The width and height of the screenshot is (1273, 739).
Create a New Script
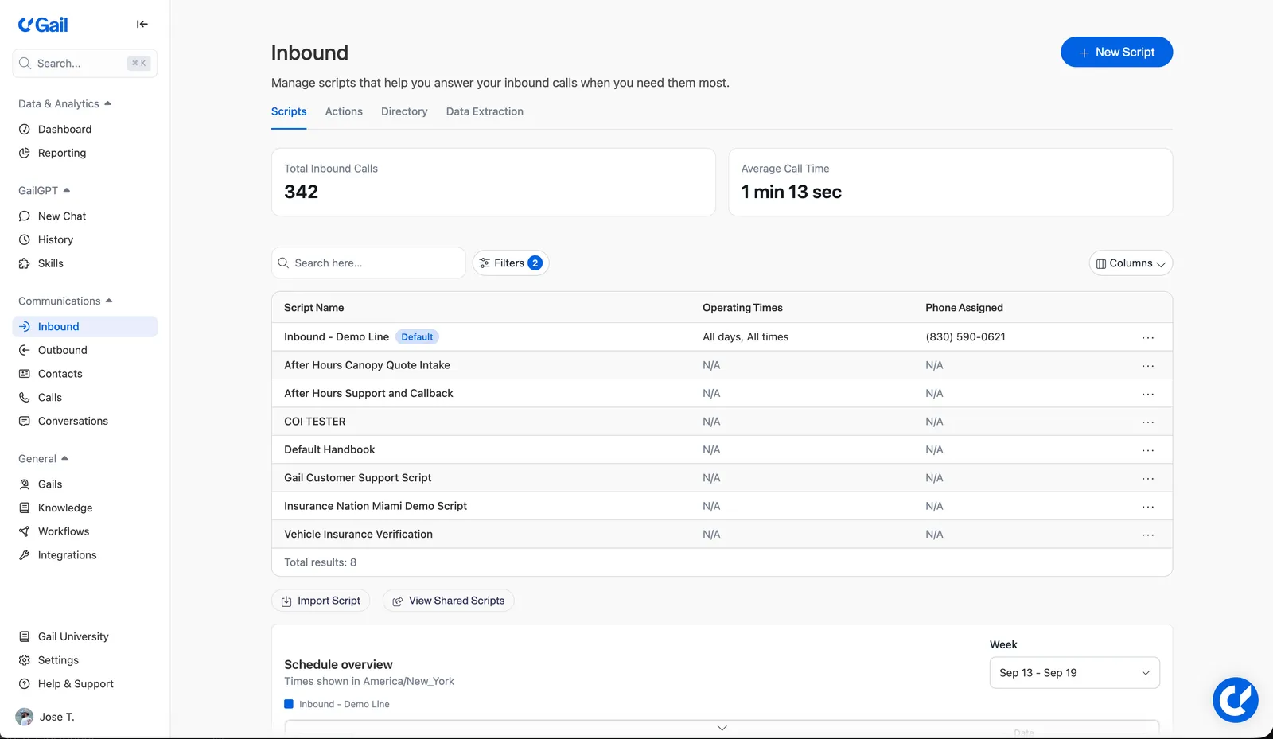pyautogui.click(x=1116, y=53)
